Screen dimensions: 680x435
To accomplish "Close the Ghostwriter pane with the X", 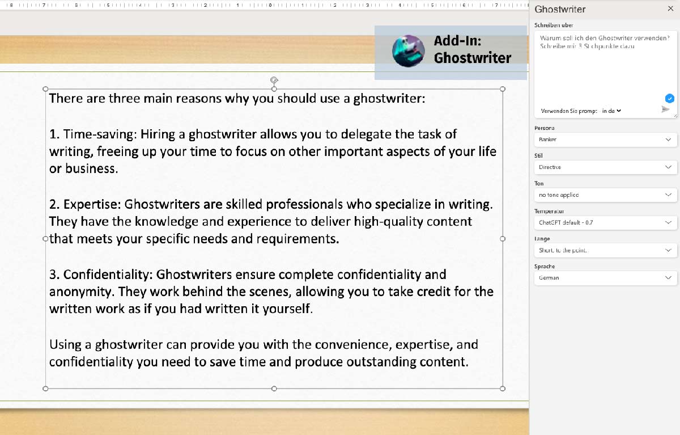I will [x=671, y=9].
